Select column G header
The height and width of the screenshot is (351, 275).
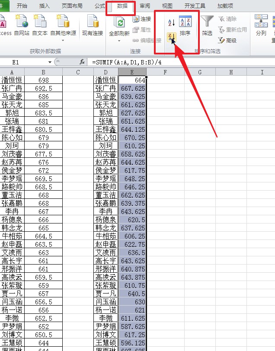pos(200,72)
